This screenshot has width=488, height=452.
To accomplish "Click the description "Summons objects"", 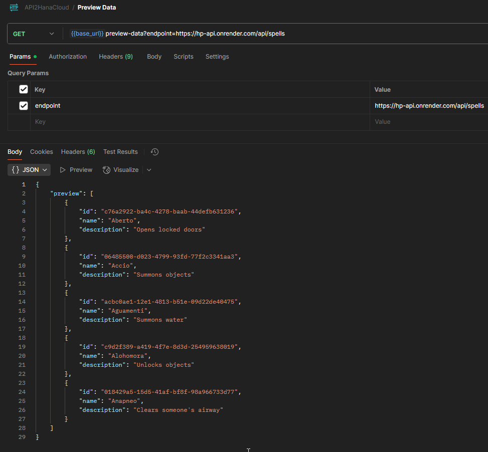I will point(164,275).
